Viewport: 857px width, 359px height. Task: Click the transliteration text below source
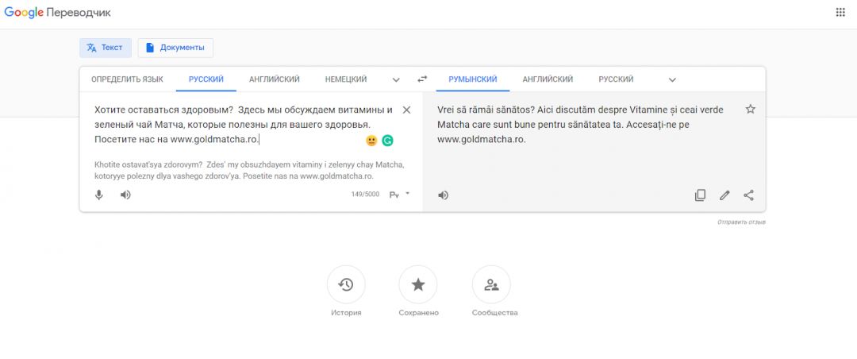(x=249, y=170)
